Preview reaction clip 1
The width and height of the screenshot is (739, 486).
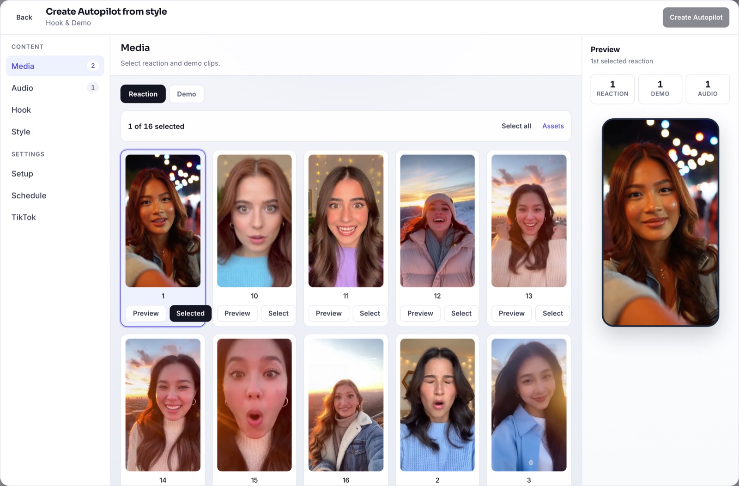tap(145, 313)
